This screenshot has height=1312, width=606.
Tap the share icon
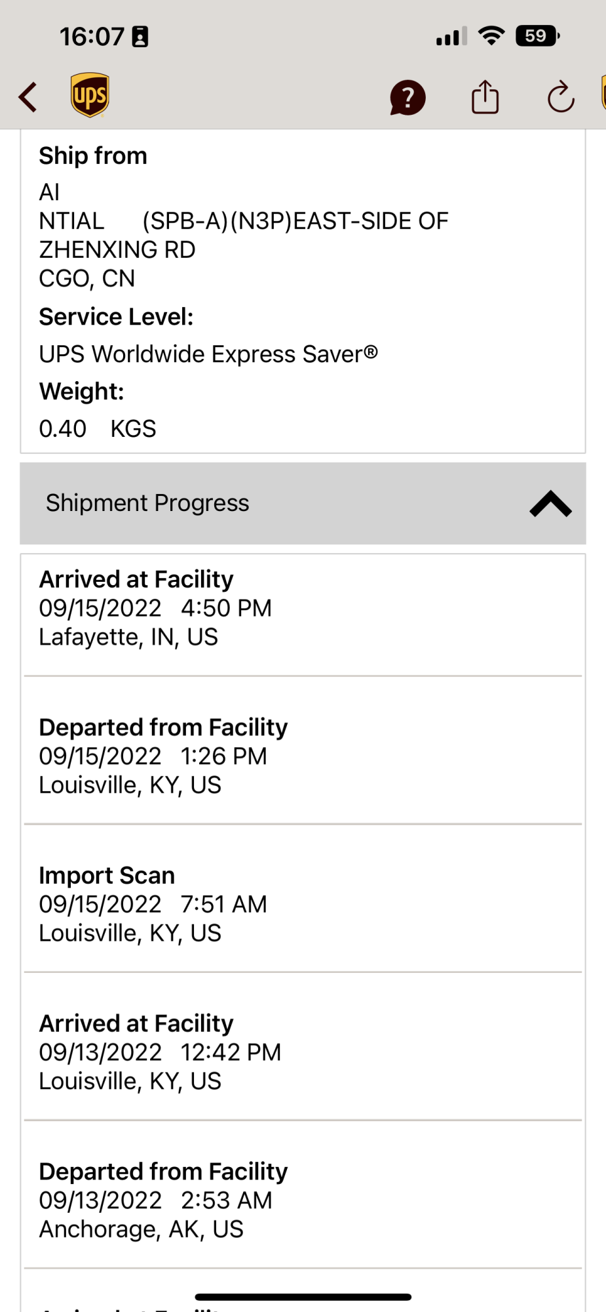point(485,97)
